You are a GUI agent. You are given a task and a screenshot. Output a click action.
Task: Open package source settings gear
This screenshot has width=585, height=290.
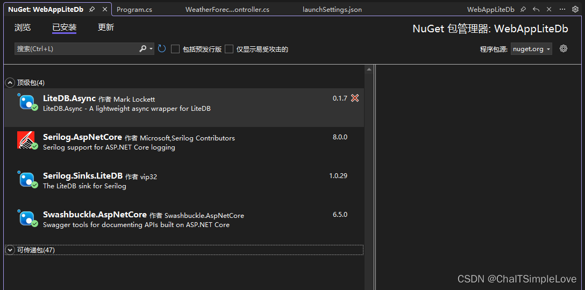pos(563,48)
